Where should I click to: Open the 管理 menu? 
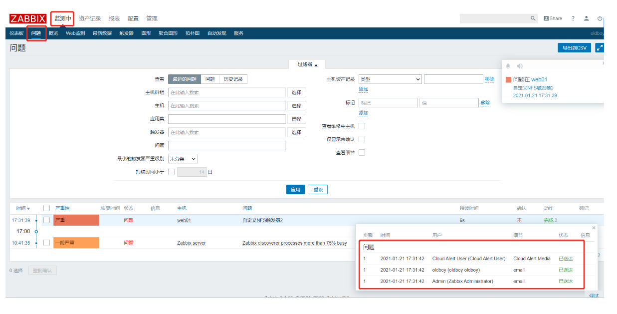pos(152,18)
